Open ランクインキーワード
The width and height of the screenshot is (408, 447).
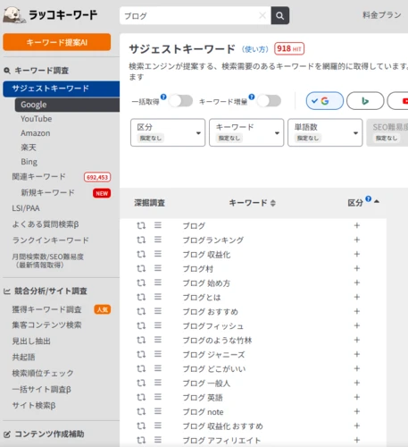click(x=50, y=240)
